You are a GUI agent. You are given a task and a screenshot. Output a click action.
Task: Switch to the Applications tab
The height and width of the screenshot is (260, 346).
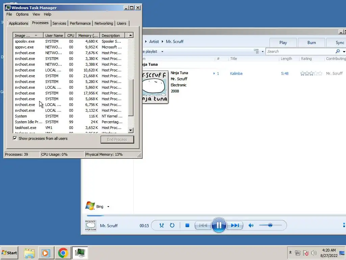click(x=19, y=23)
